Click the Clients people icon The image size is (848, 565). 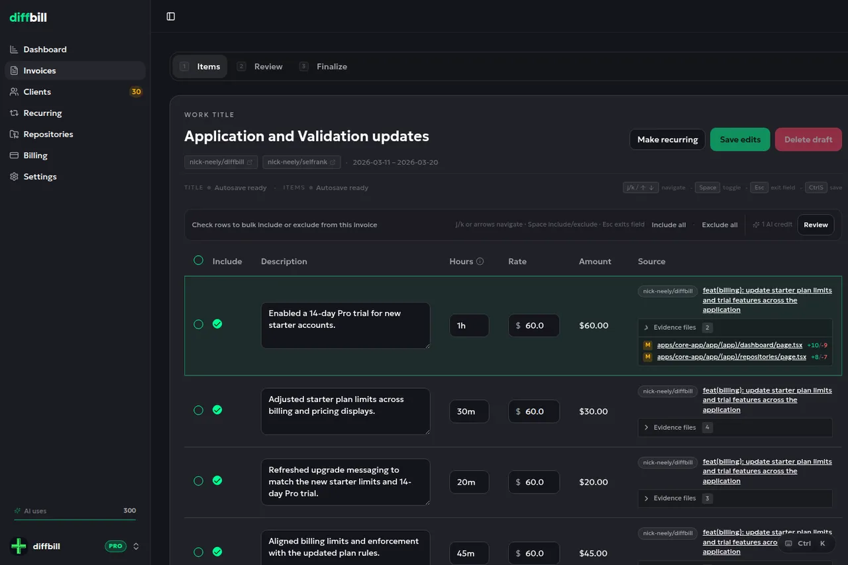coord(14,92)
